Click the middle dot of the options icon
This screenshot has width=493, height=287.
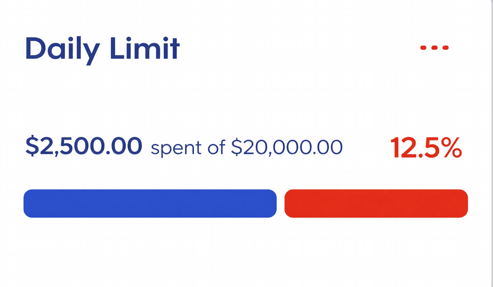pos(435,48)
